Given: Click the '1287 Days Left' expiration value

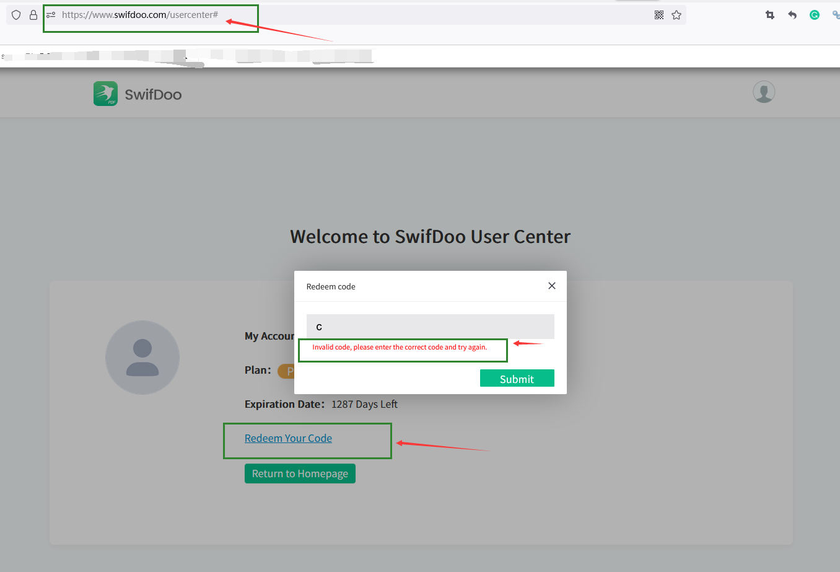Looking at the screenshot, I should [364, 404].
